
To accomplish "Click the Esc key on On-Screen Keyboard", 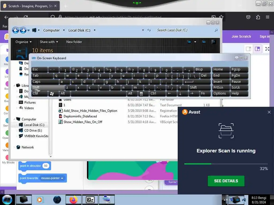I will tap(40, 70).
